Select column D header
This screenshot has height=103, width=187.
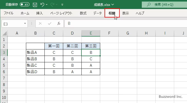(72, 33)
